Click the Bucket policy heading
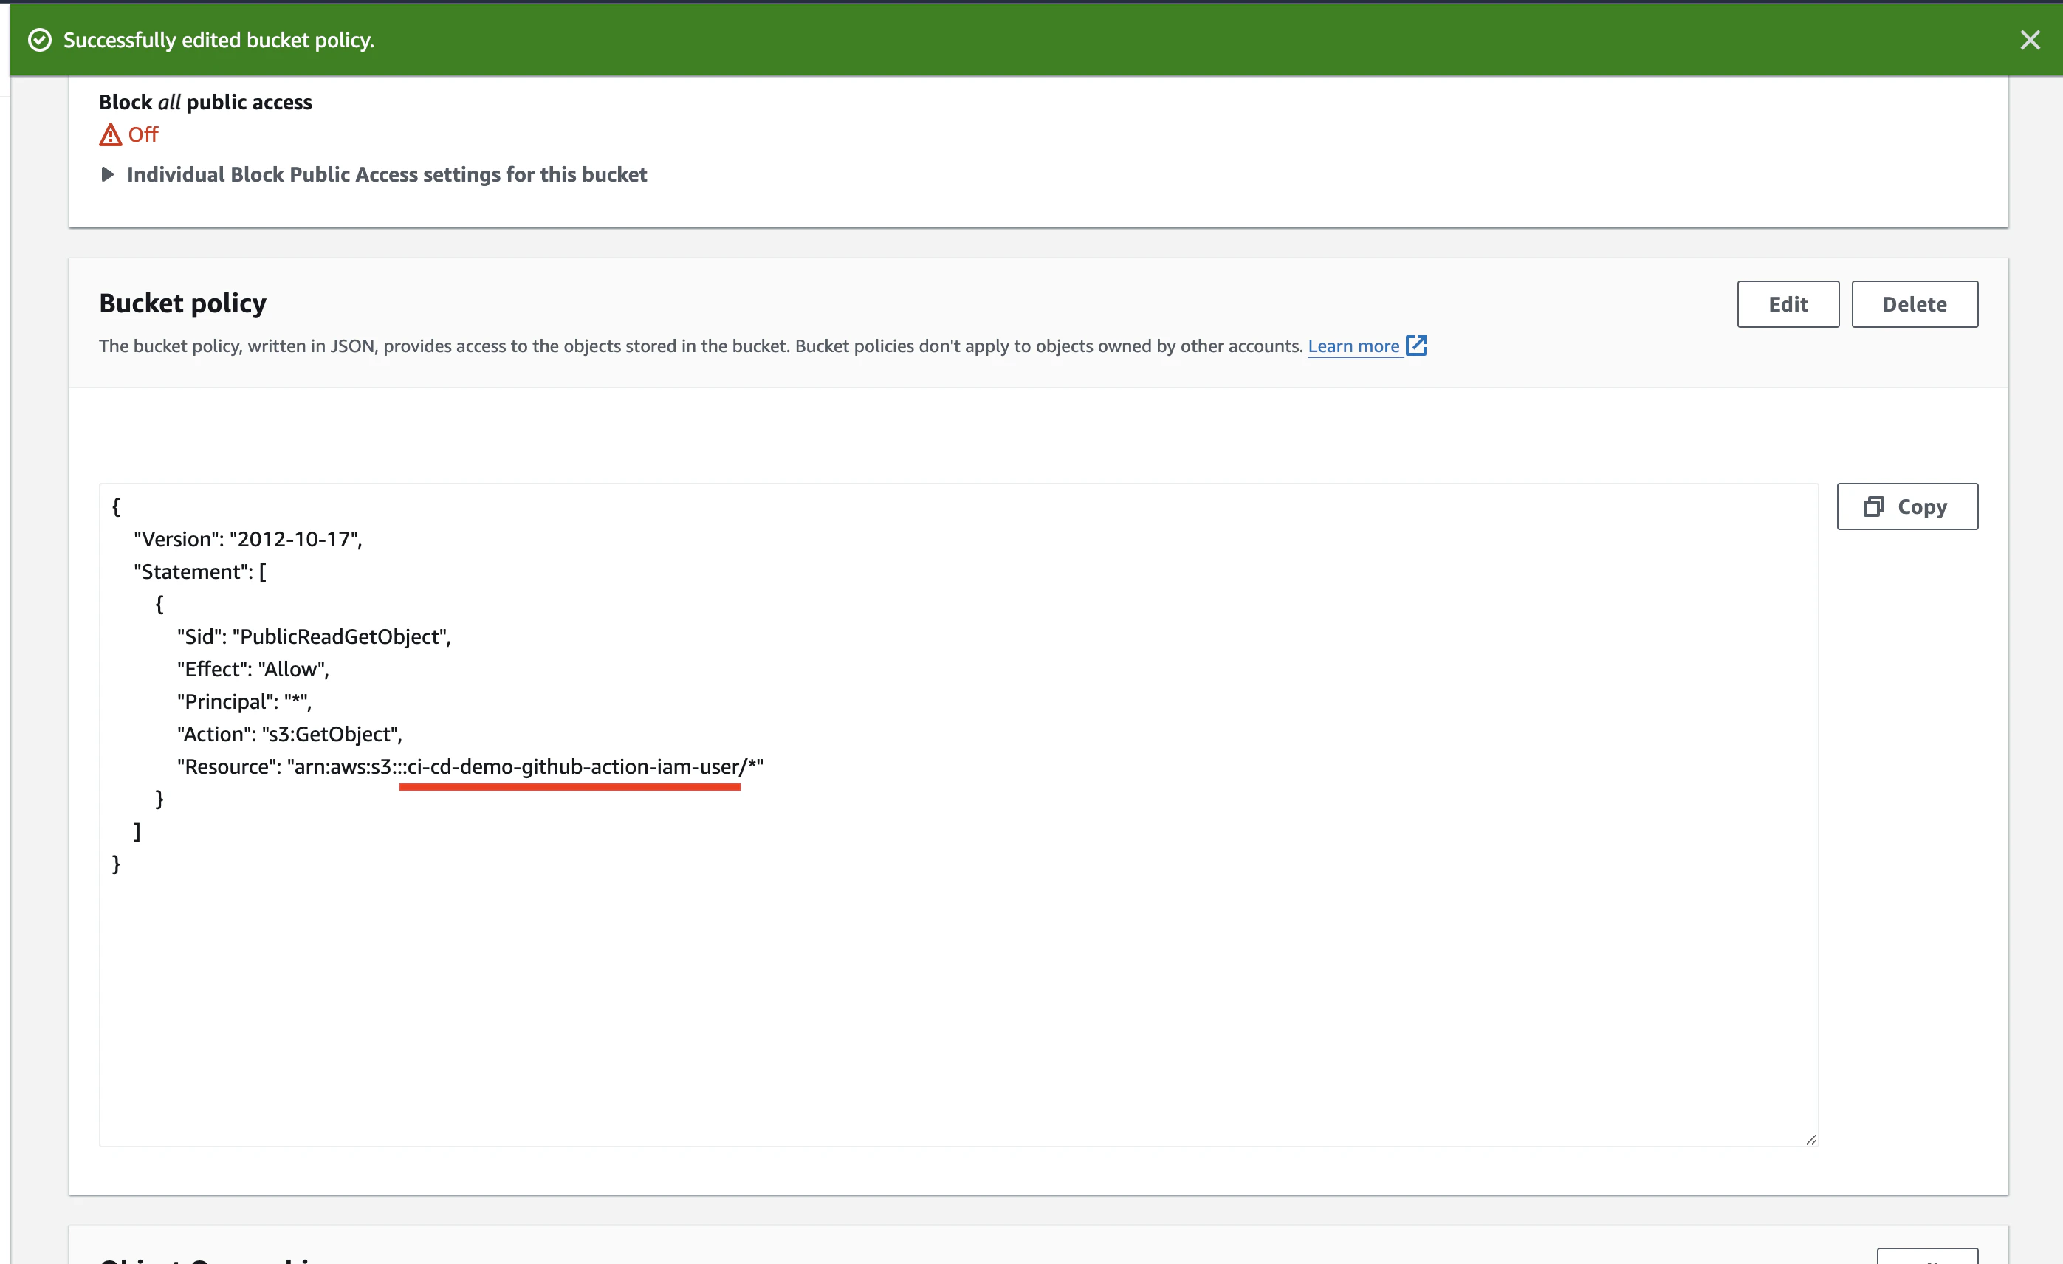 [x=182, y=303]
